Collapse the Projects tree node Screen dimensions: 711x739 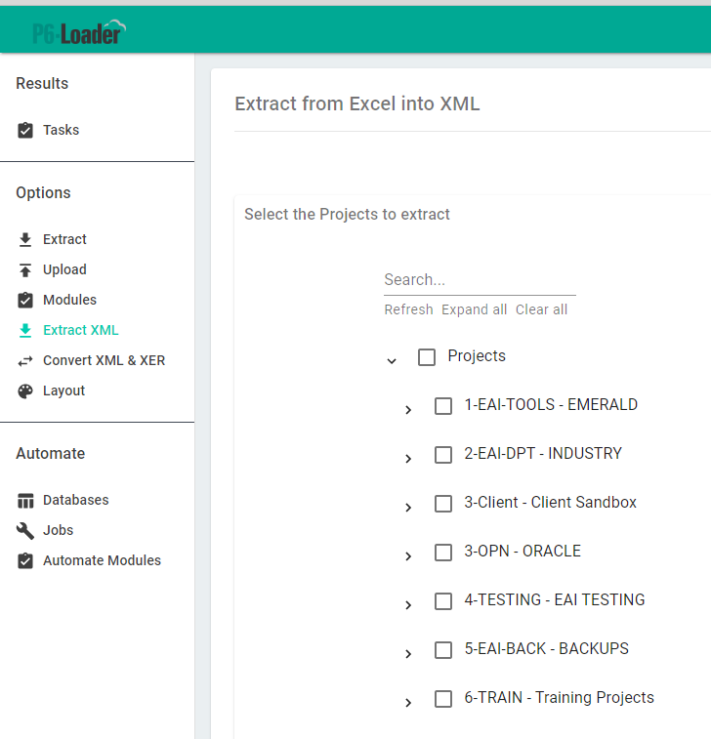pyautogui.click(x=392, y=360)
